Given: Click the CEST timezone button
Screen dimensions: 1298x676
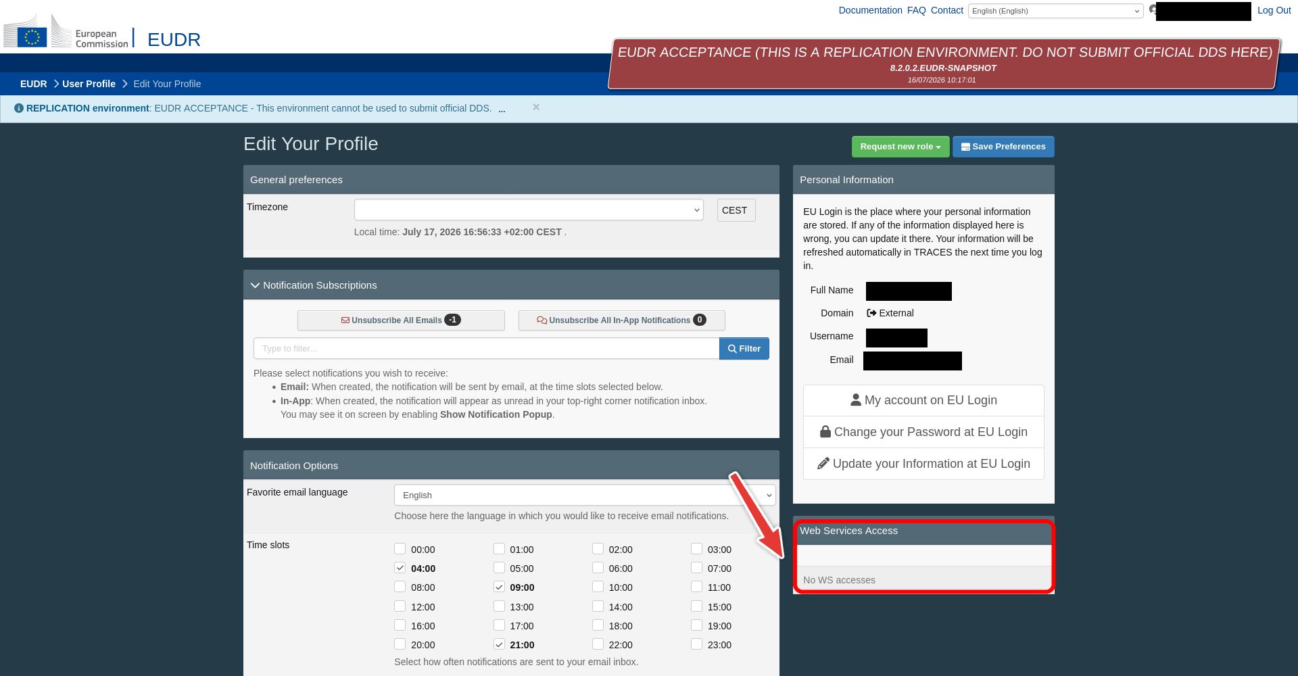Looking at the screenshot, I should (x=736, y=210).
